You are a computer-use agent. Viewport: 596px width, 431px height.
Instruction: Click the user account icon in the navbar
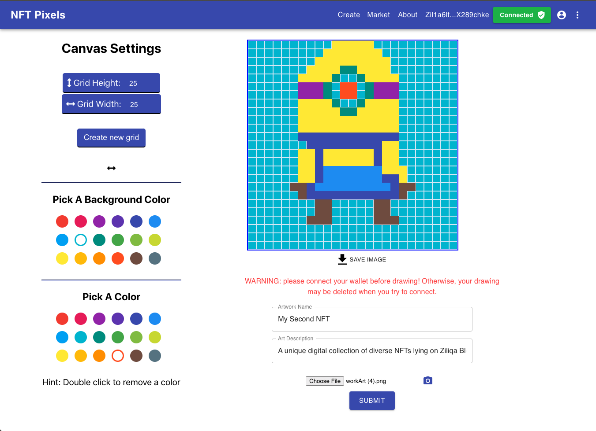561,15
